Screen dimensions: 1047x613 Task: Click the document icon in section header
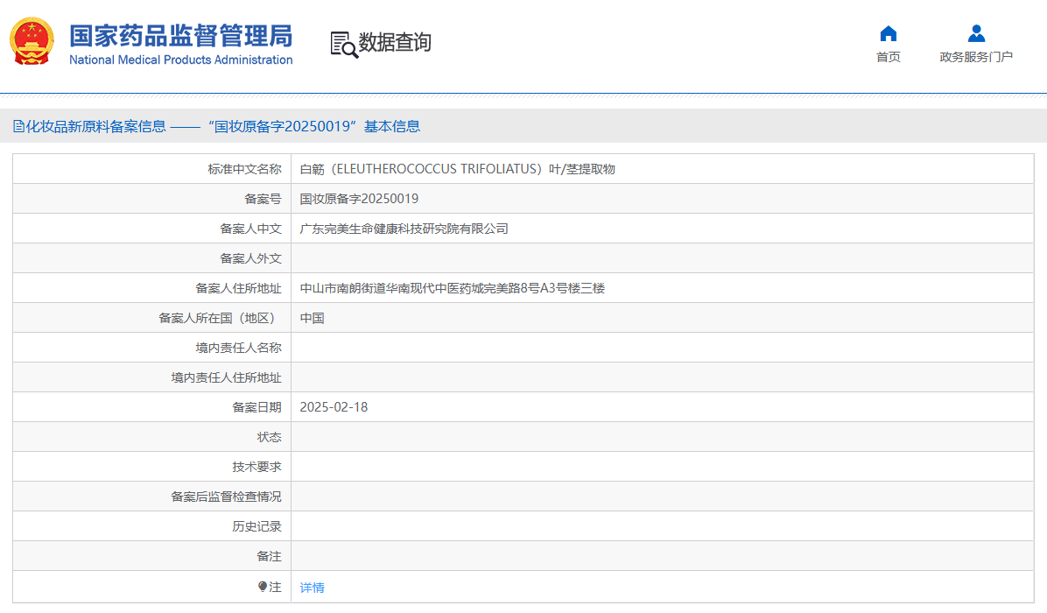pos(18,126)
